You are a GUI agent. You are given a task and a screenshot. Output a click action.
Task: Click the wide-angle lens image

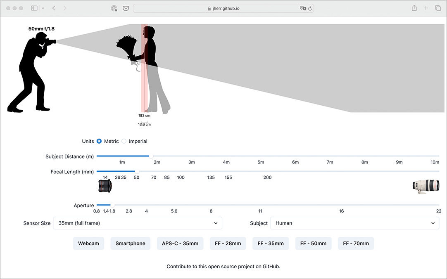coord(105,186)
